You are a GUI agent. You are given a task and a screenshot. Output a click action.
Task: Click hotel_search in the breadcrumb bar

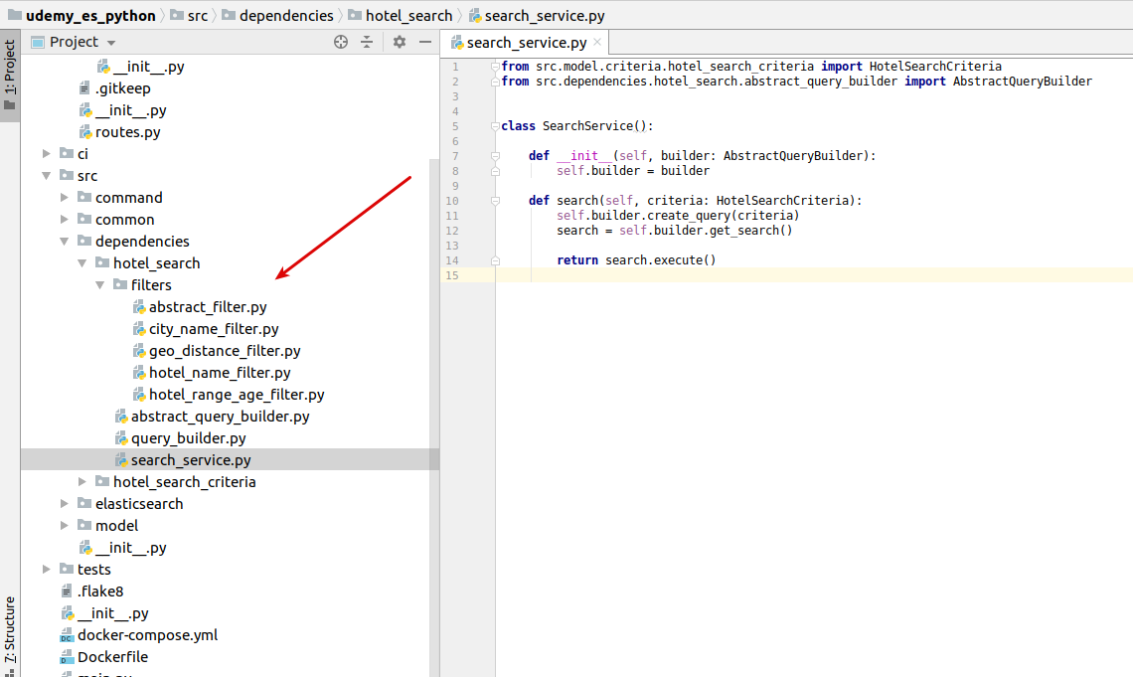point(401,15)
